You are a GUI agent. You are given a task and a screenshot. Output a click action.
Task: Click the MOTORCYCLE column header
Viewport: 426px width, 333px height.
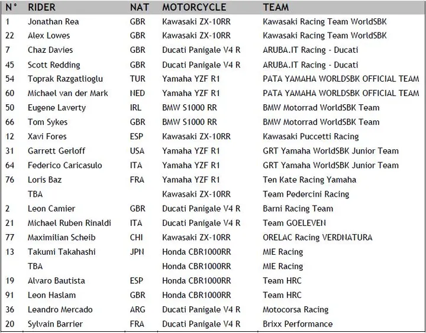(194, 7)
